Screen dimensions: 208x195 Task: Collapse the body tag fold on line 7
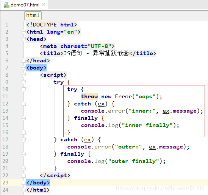point(23,68)
